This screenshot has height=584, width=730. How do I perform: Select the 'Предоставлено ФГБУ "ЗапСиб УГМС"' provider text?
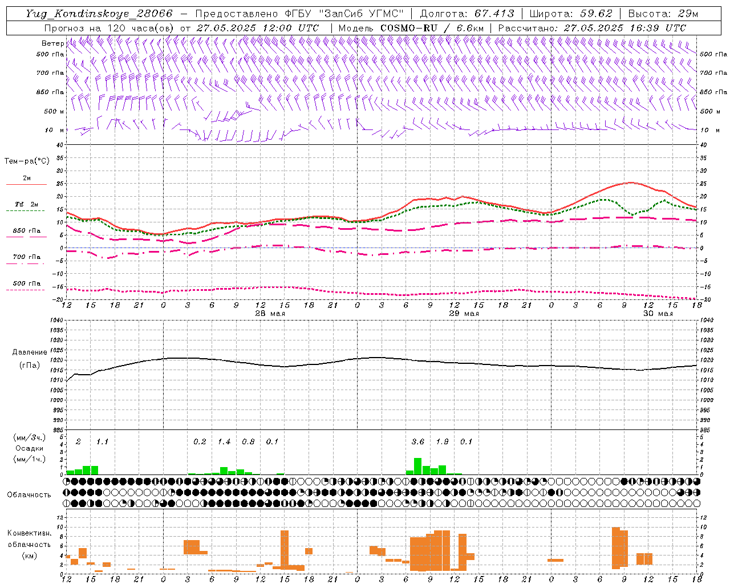click(x=299, y=14)
